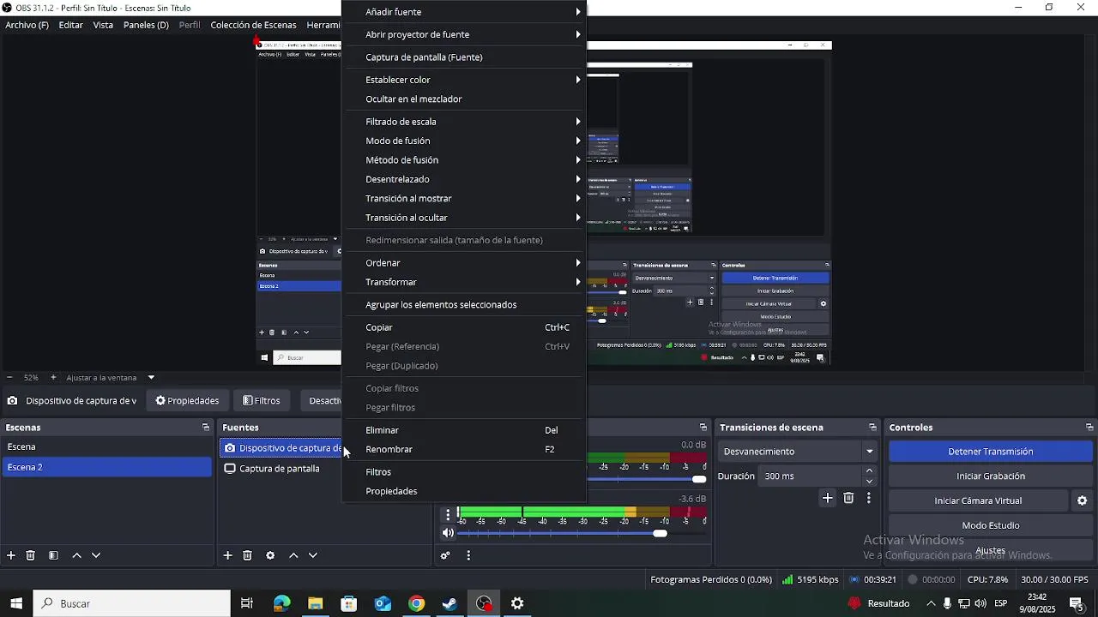Image resolution: width=1098 pixels, height=617 pixels.
Task: Expand Filtrado de escala submenu
Action: coord(464,122)
